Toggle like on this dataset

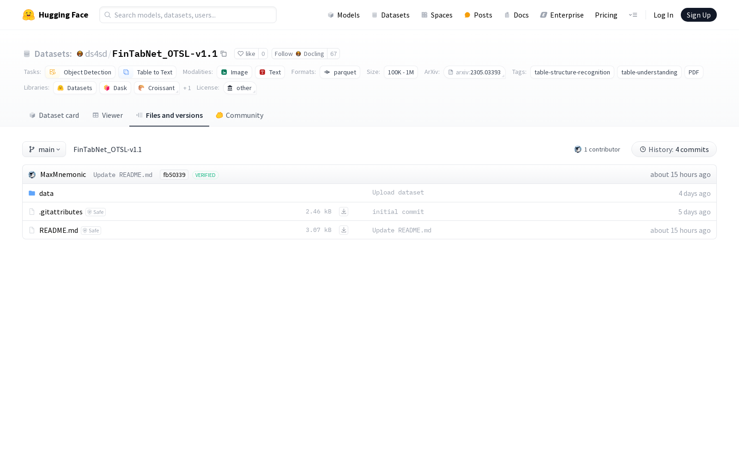pyautogui.click(x=247, y=54)
